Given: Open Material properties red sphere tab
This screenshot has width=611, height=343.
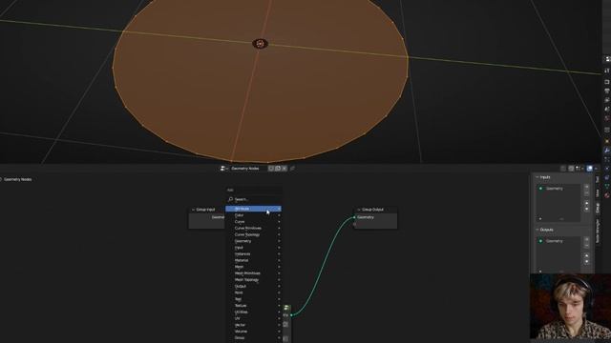Looking at the screenshot, I should tap(607, 195).
